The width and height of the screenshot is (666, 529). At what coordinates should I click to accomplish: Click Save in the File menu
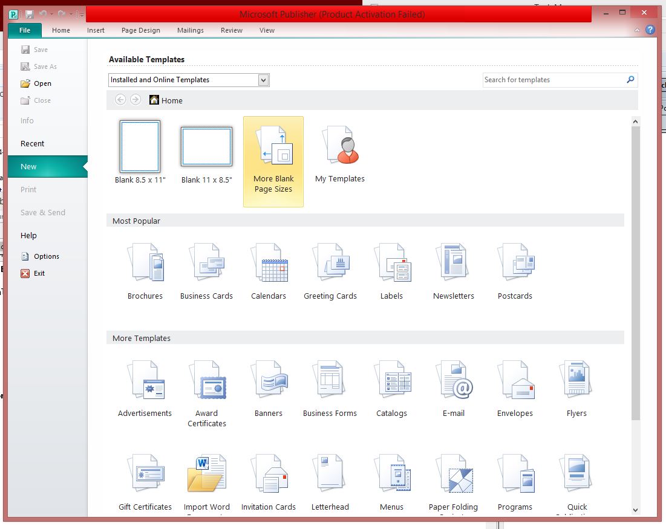tap(34, 50)
